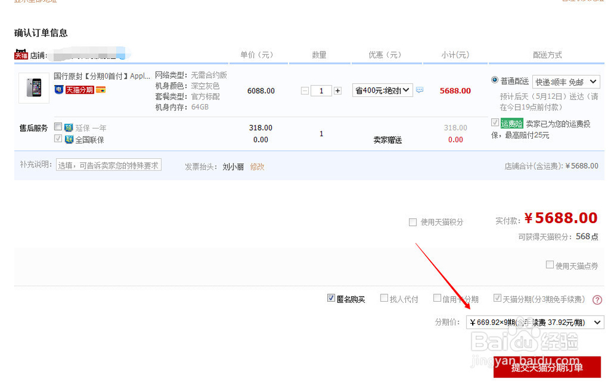Open the iPhone product thumbnail
The image size is (614, 382).
pyautogui.click(x=34, y=88)
